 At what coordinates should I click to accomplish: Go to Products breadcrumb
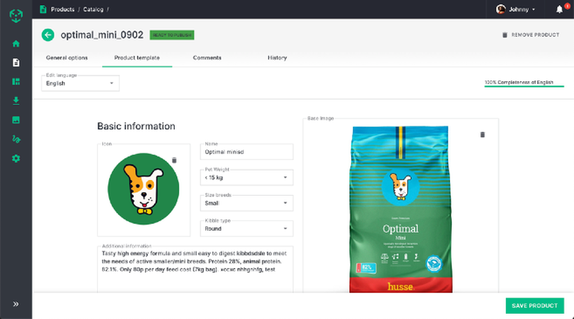tap(63, 10)
